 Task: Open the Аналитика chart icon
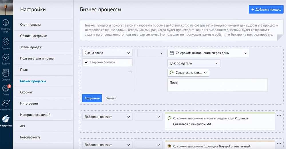point(6,104)
